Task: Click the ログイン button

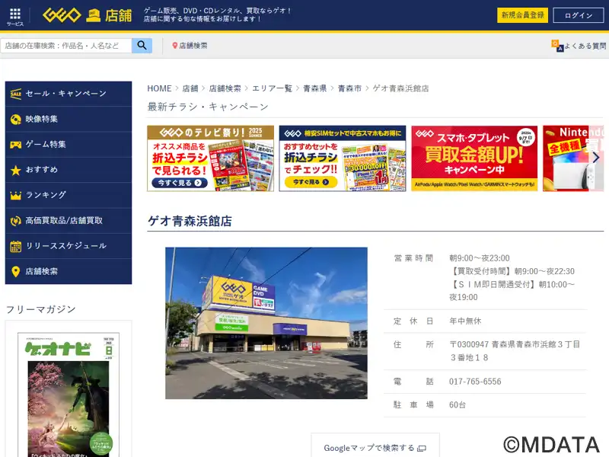Action: pyautogui.click(x=579, y=15)
